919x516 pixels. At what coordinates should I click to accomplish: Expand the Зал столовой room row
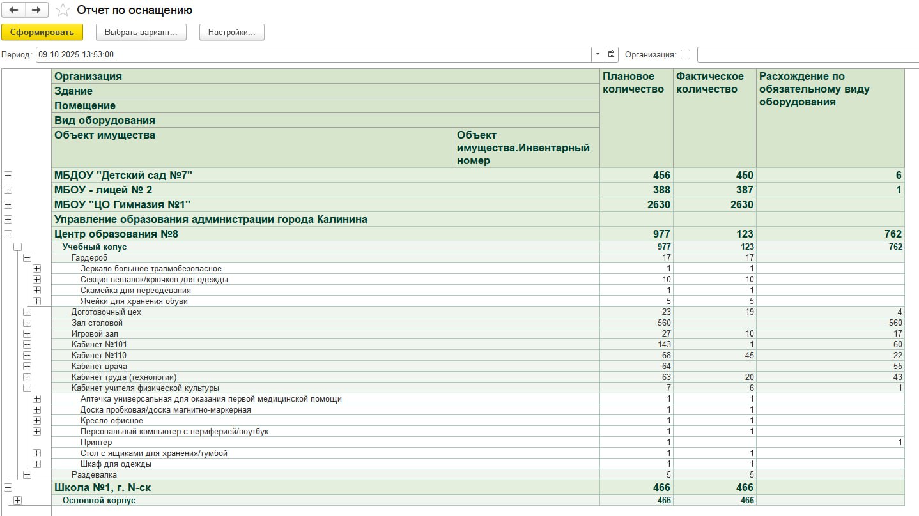27,323
